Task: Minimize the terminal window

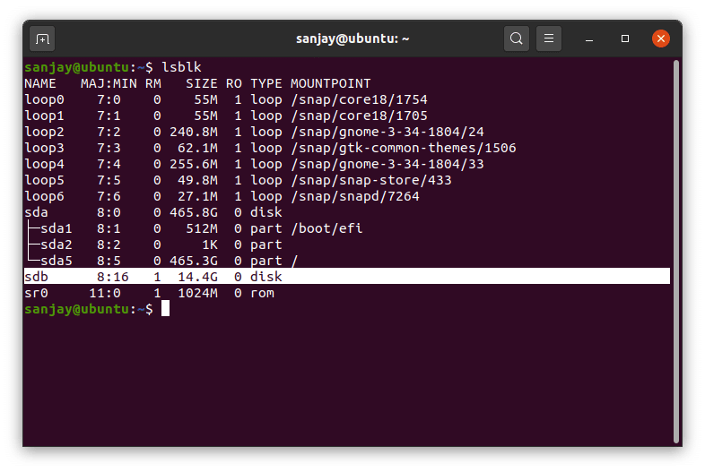Action: coord(589,39)
